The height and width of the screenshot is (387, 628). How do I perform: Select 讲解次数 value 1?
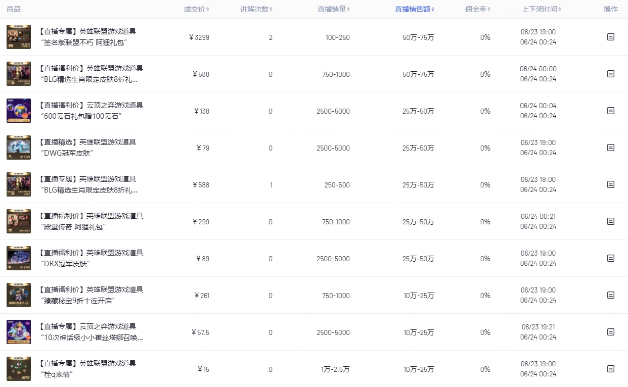click(271, 185)
